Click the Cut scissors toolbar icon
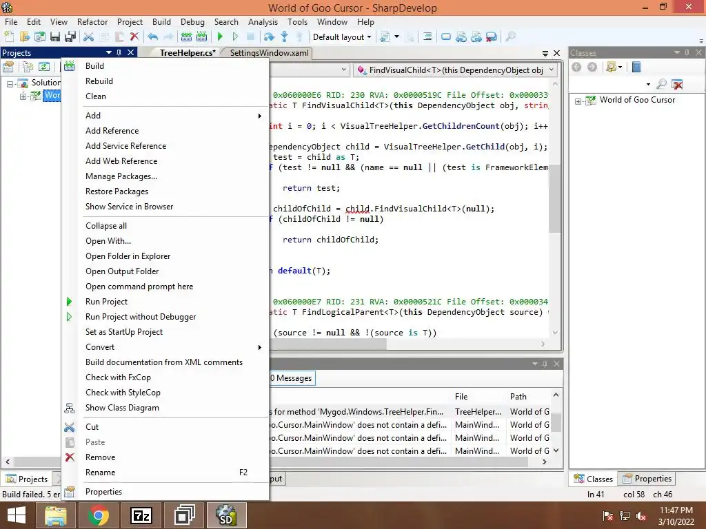 pyautogui.click(x=89, y=37)
